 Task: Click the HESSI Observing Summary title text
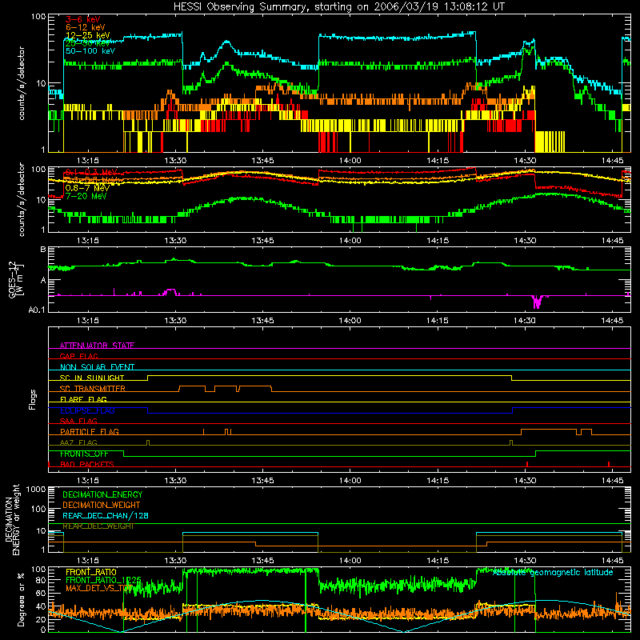(x=339, y=7)
